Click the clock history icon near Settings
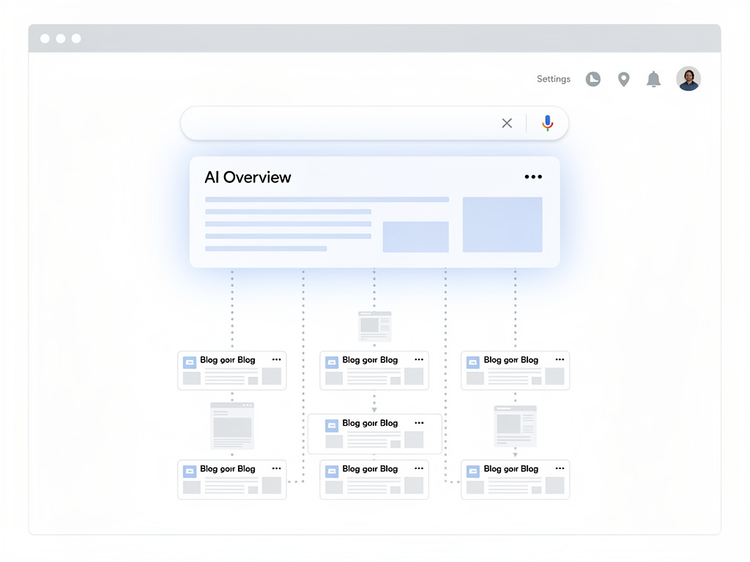750x562 pixels. [x=593, y=78]
